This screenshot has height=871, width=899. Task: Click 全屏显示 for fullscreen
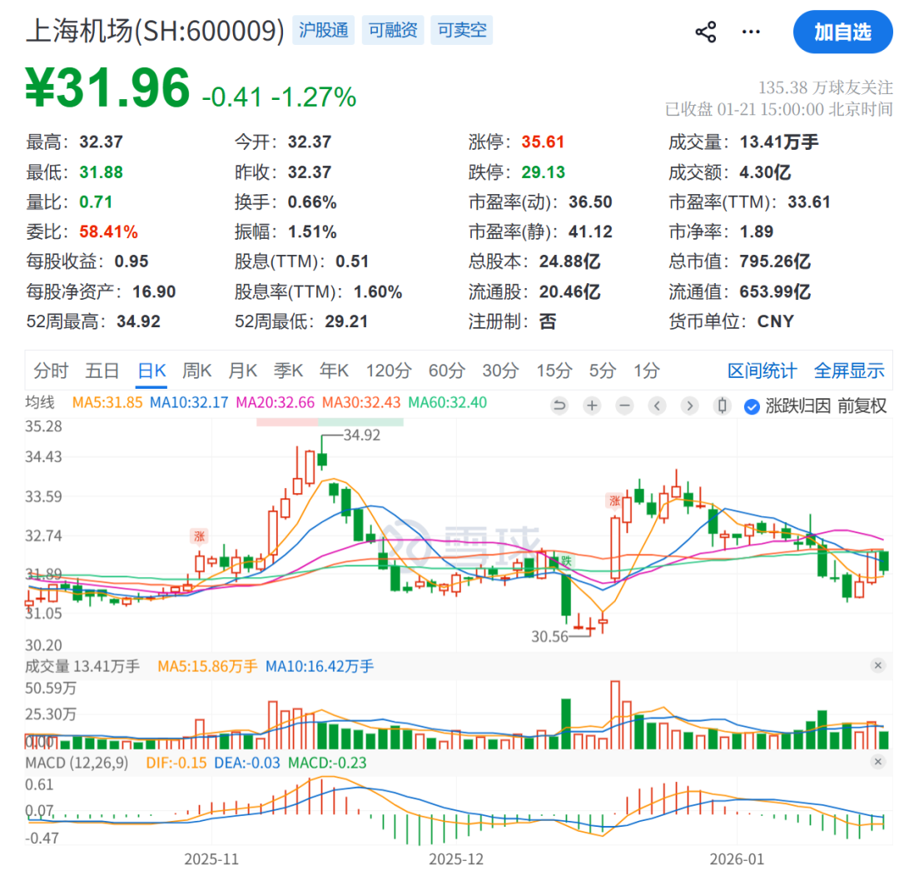(849, 371)
